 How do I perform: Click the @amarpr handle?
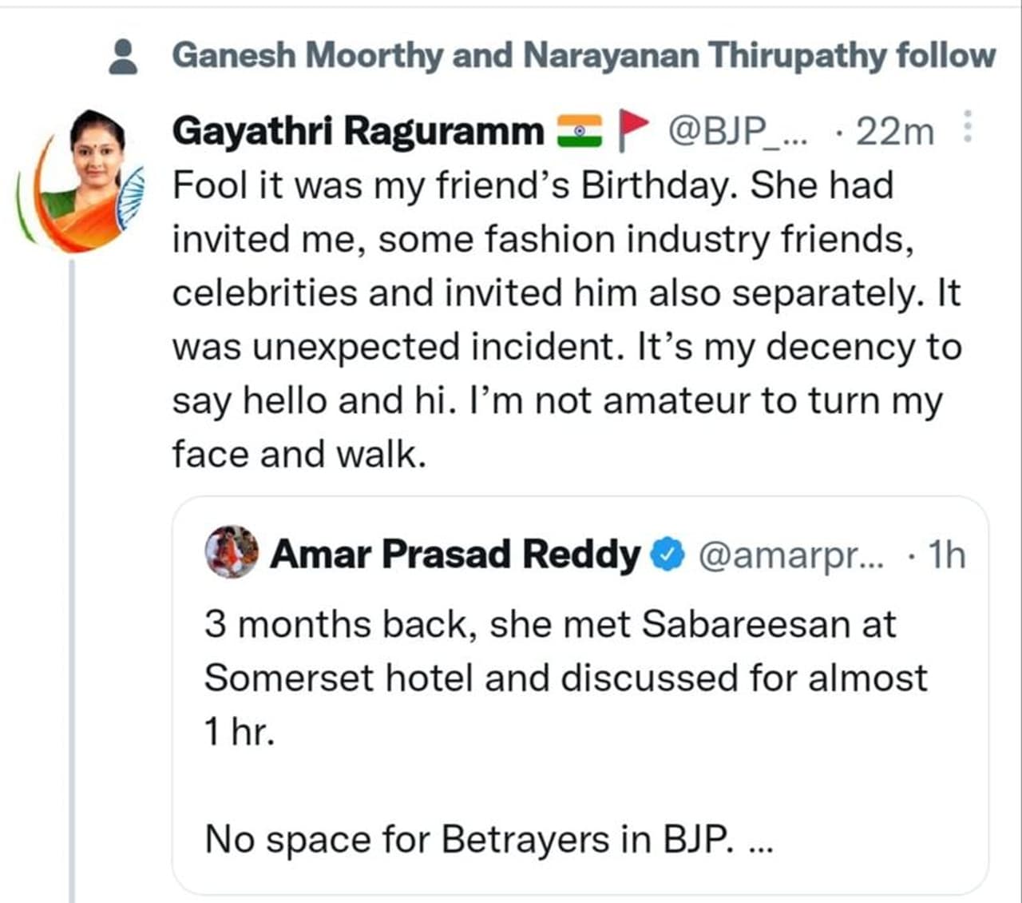tap(790, 555)
